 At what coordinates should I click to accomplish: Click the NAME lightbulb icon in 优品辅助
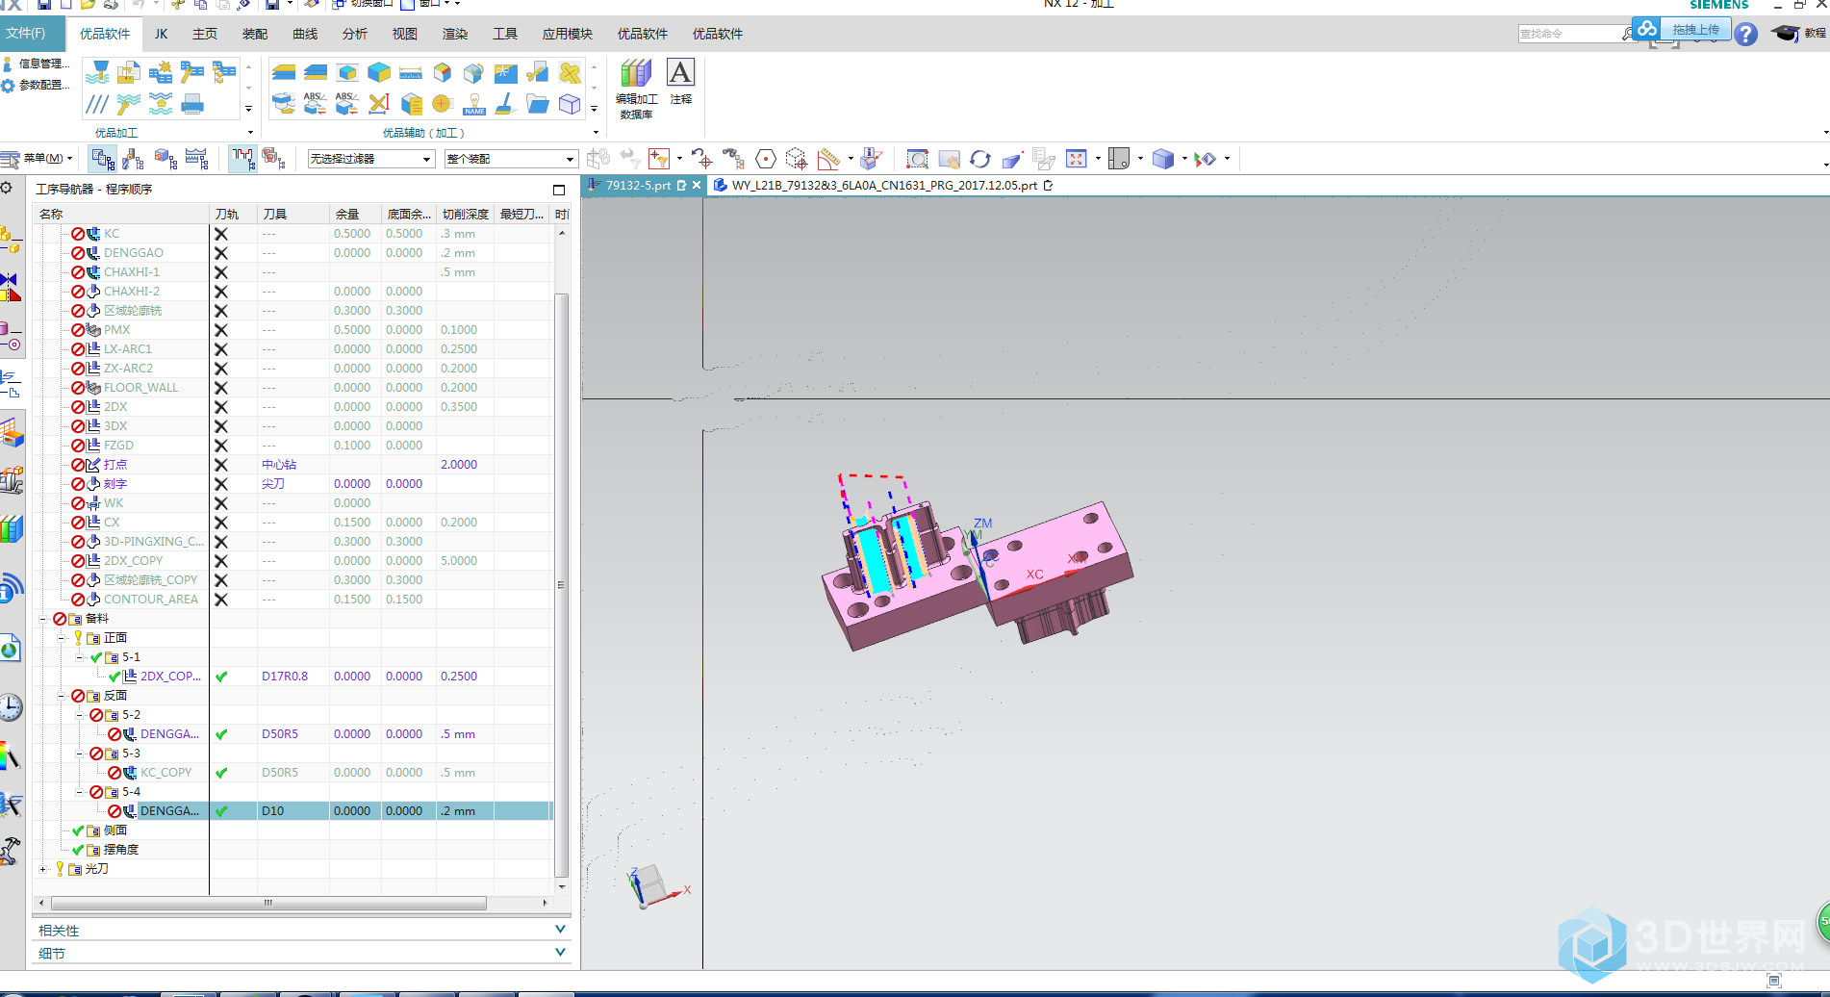(x=474, y=104)
